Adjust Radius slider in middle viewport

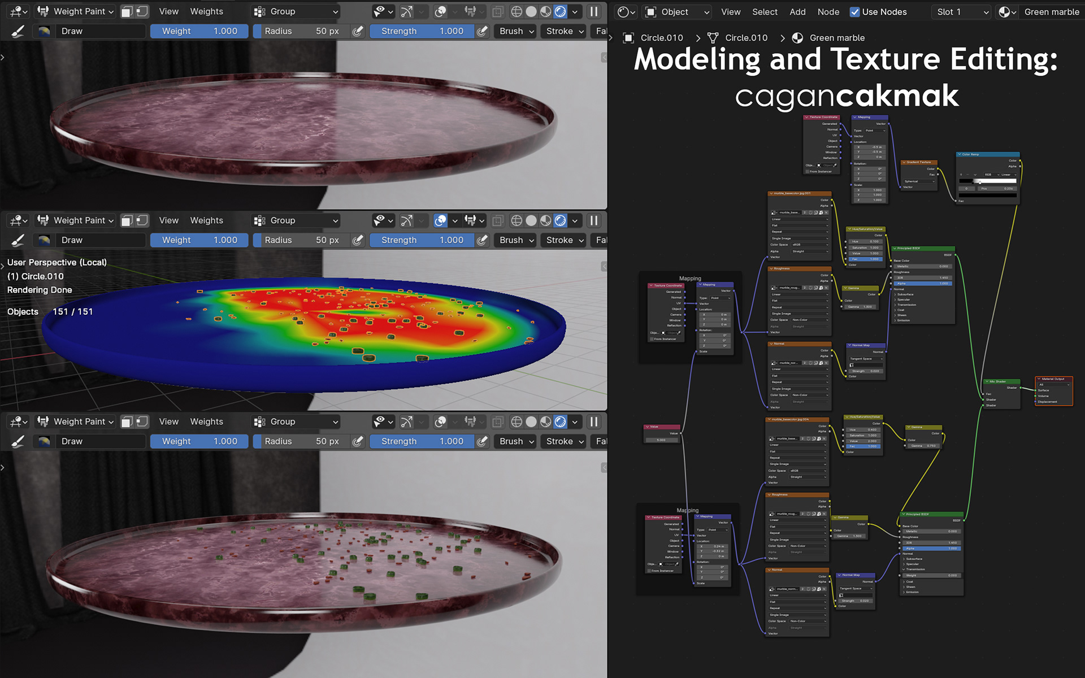pos(301,240)
